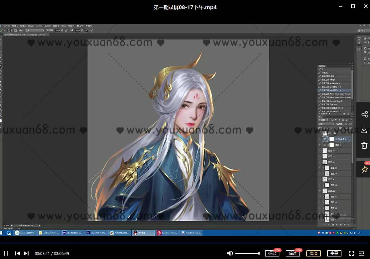Pause the video playback
370x259 pixels.
coord(6,253)
